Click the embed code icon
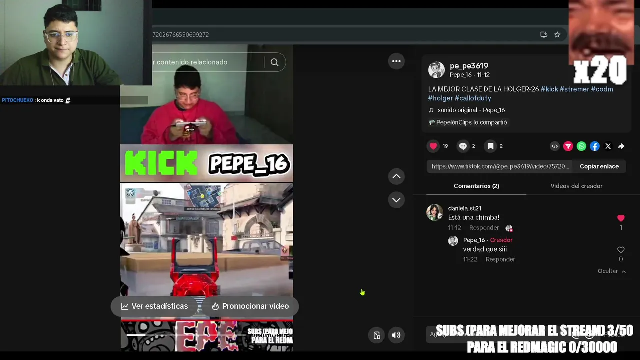Image resolution: width=640 pixels, height=360 pixels. pos(555,146)
